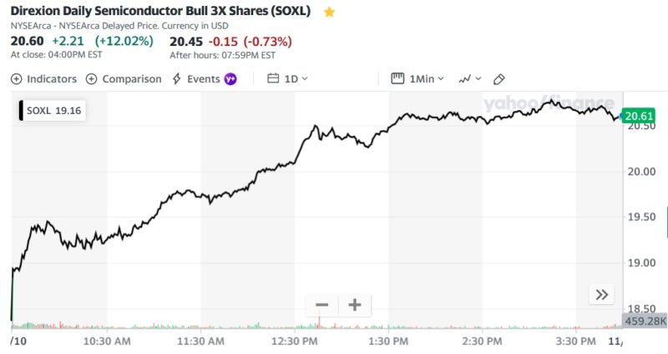Expand the 1Min interval dropdown

click(426, 79)
